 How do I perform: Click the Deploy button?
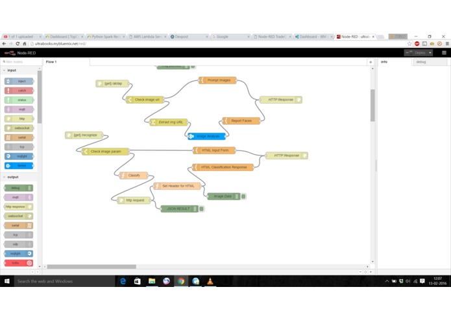pyautogui.click(x=417, y=53)
